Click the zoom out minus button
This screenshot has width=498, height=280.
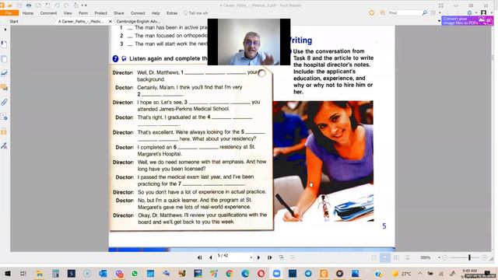pos(444,257)
